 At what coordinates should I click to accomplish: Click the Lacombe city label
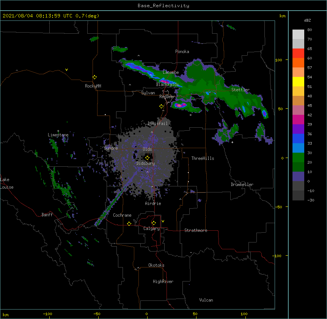tap(171, 72)
